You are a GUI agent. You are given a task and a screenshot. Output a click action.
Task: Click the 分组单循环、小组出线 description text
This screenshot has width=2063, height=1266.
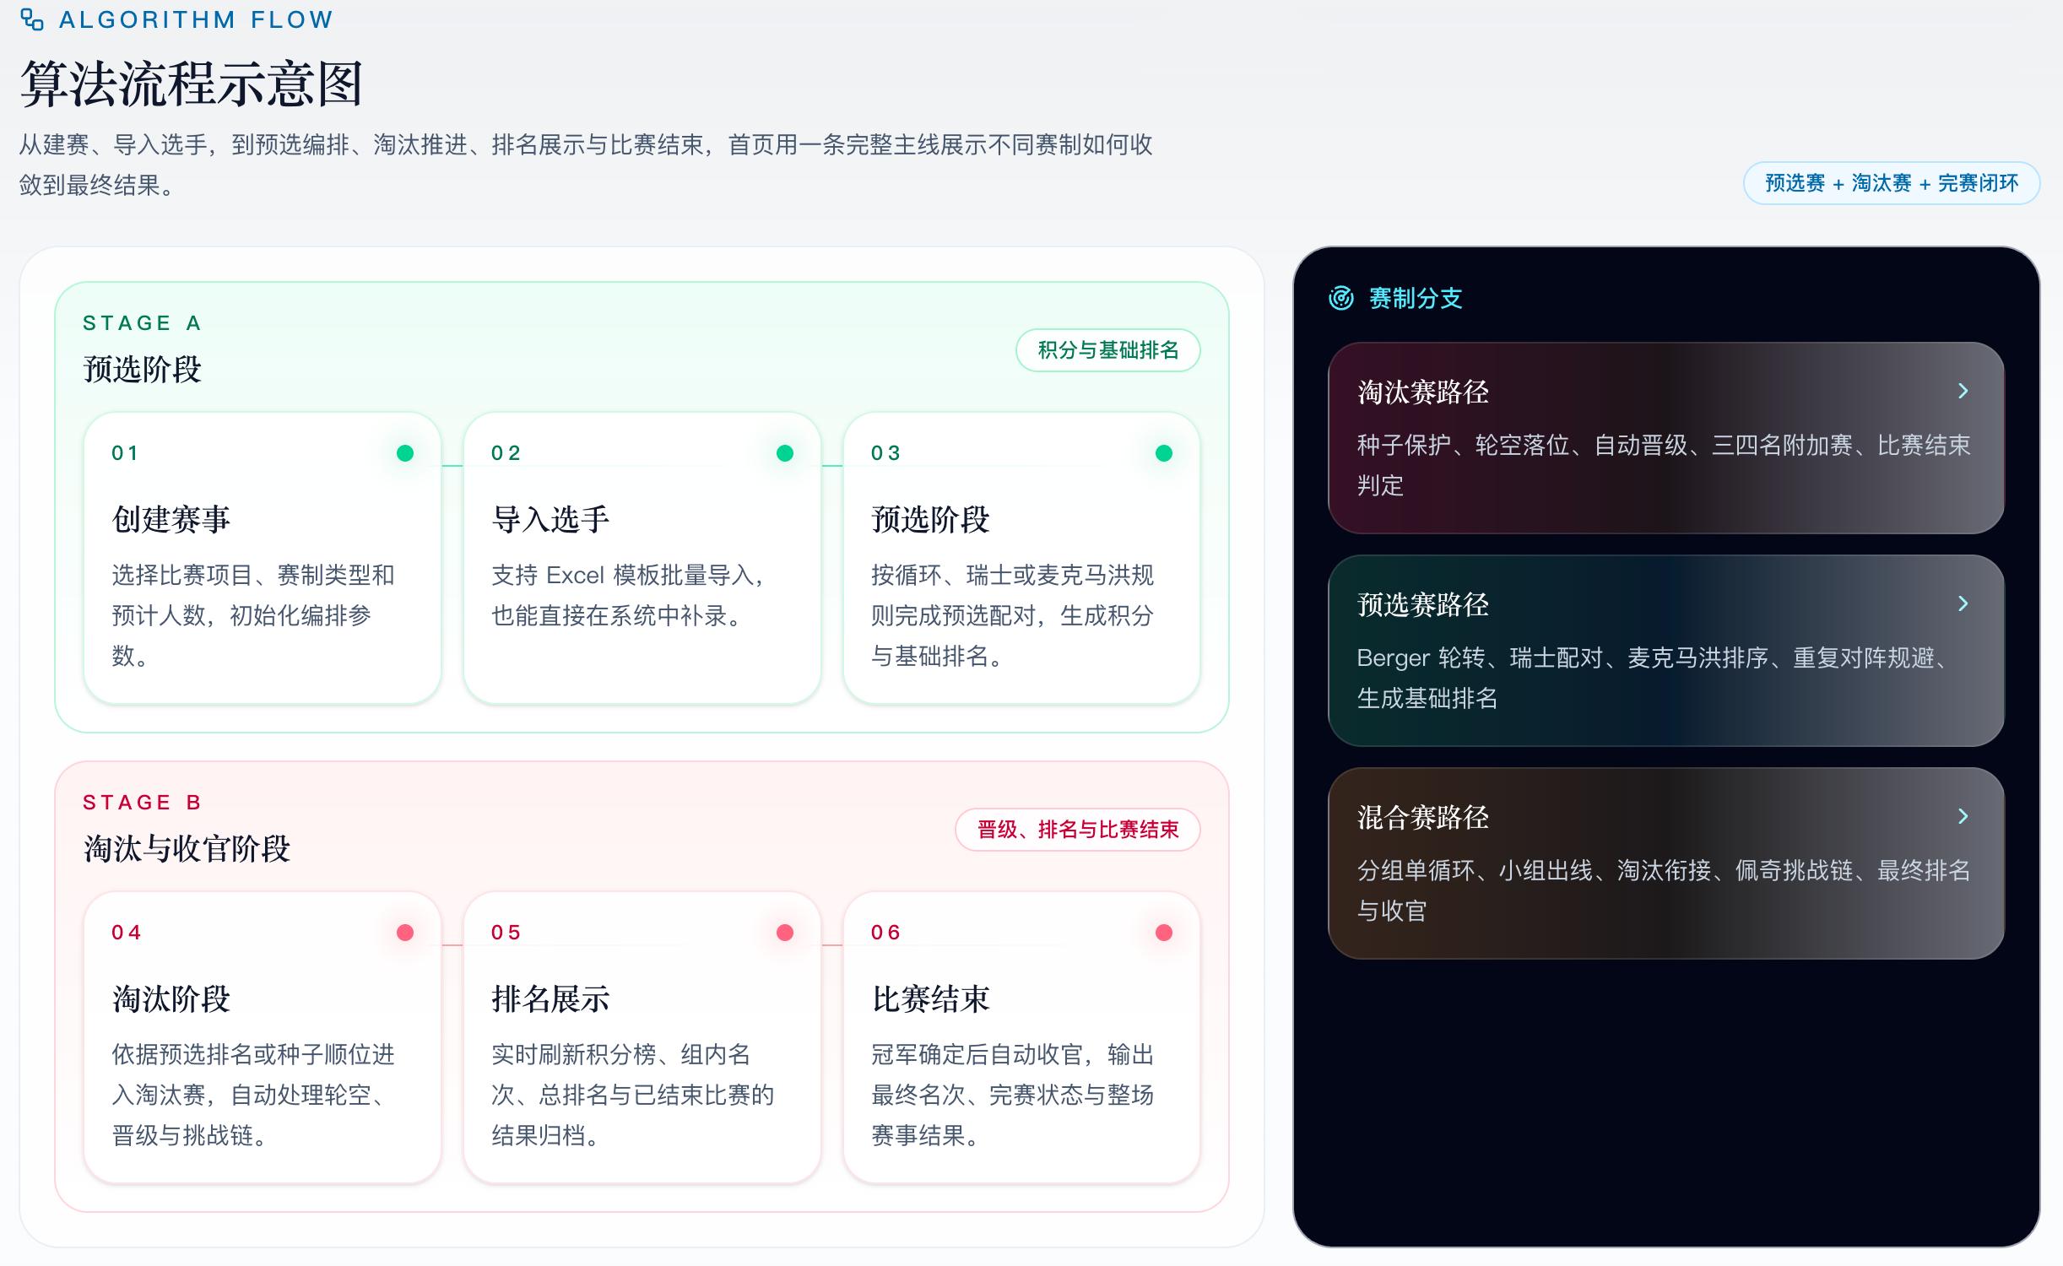click(x=1664, y=890)
